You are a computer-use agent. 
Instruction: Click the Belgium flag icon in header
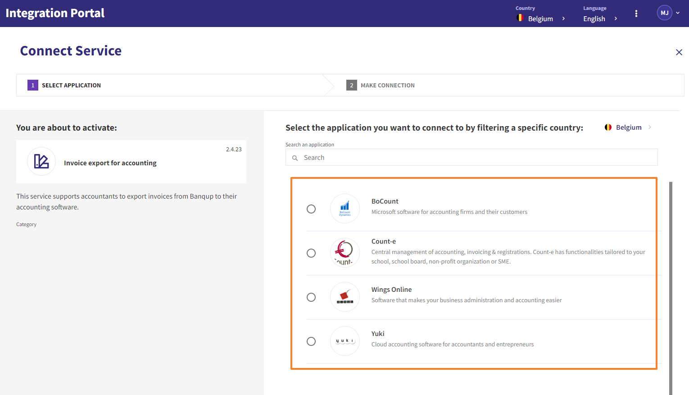point(520,18)
